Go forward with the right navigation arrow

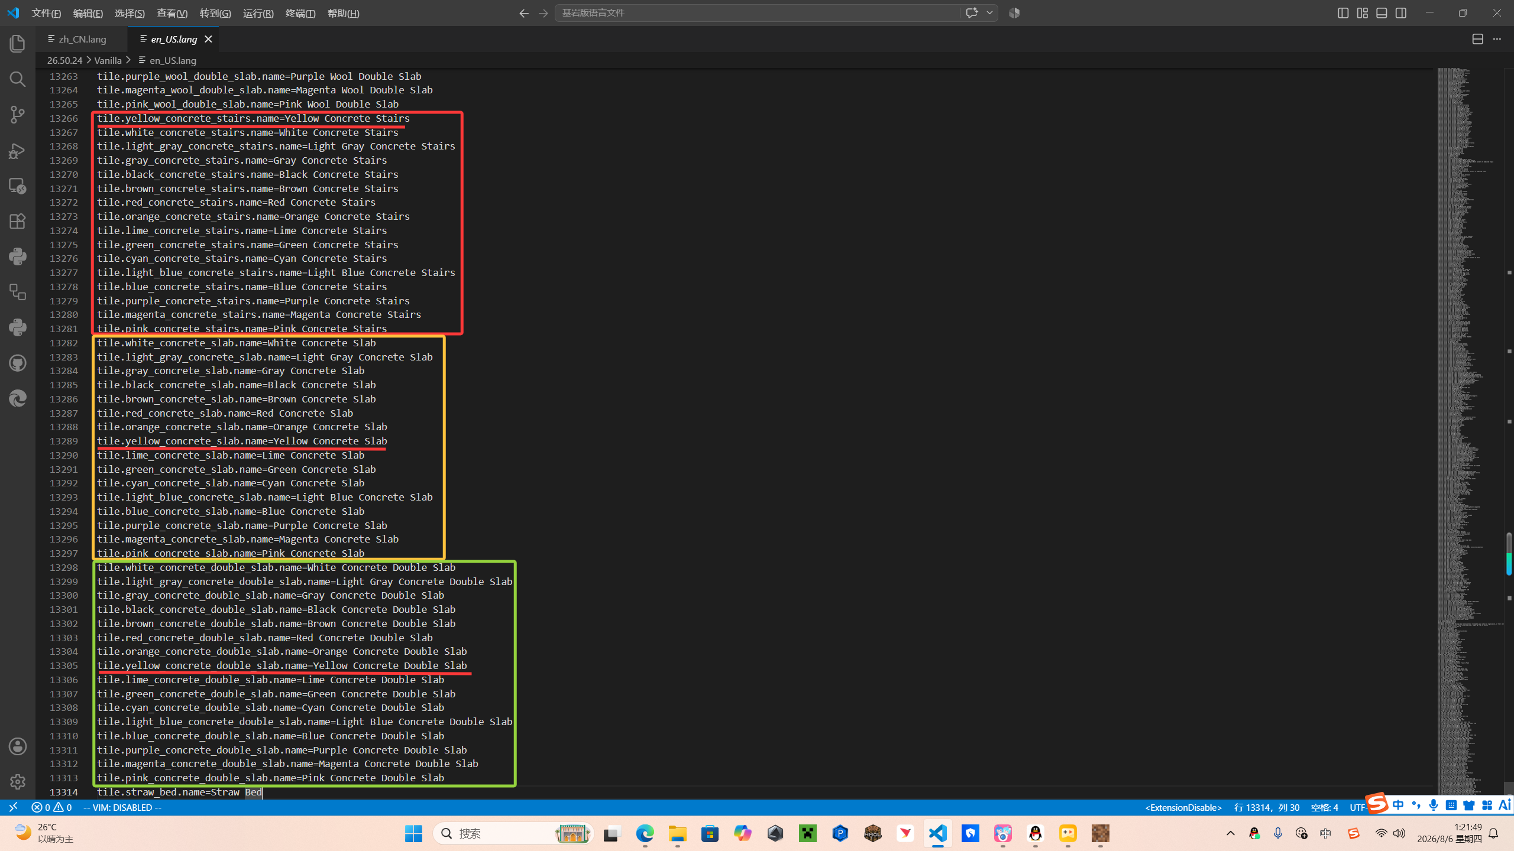pos(544,13)
